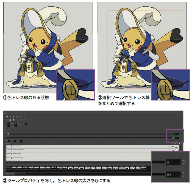This screenshot has width=192, height=185.
Task: Click the Flatten operation icon in top row
Action: coord(24,117)
